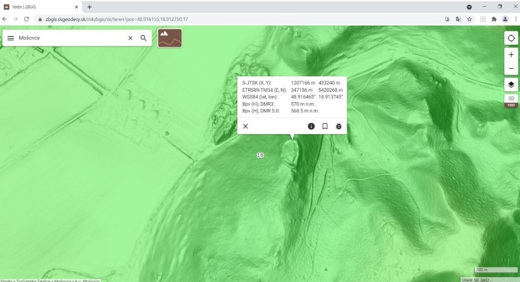This screenshot has height=282, width=520.
Task: Report a bug for this location
Action: (338, 126)
